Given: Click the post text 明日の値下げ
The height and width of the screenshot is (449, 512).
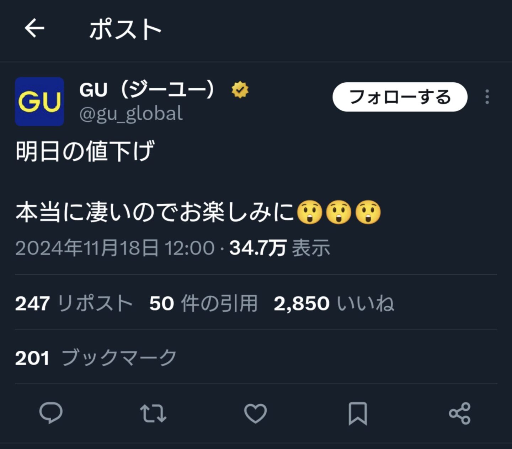Looking at the screenshot, I should (85, 151).
